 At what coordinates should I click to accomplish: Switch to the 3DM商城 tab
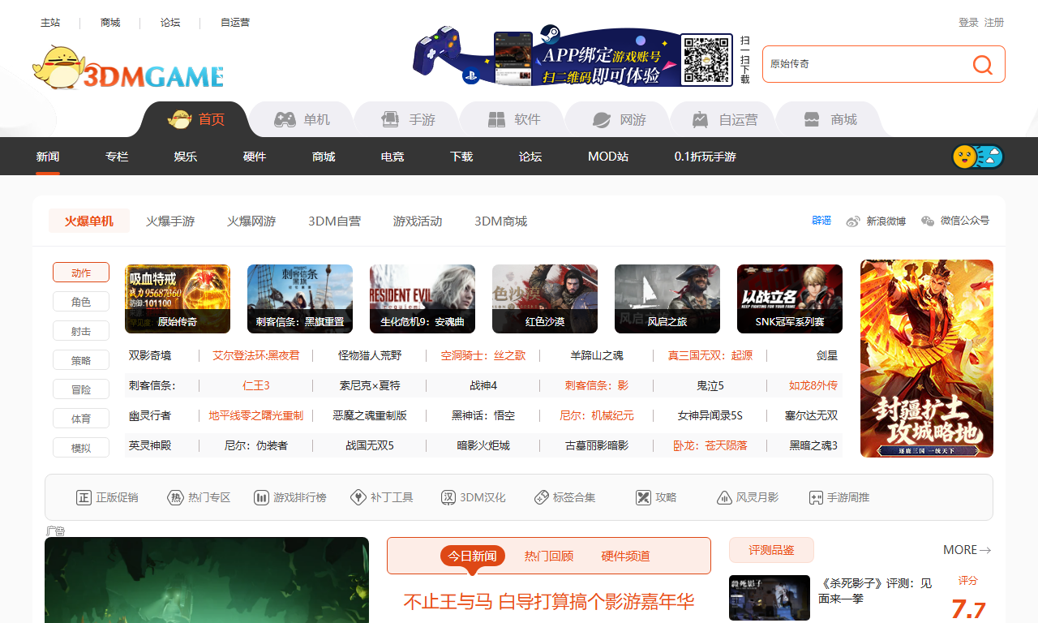[x=500, y=221]
